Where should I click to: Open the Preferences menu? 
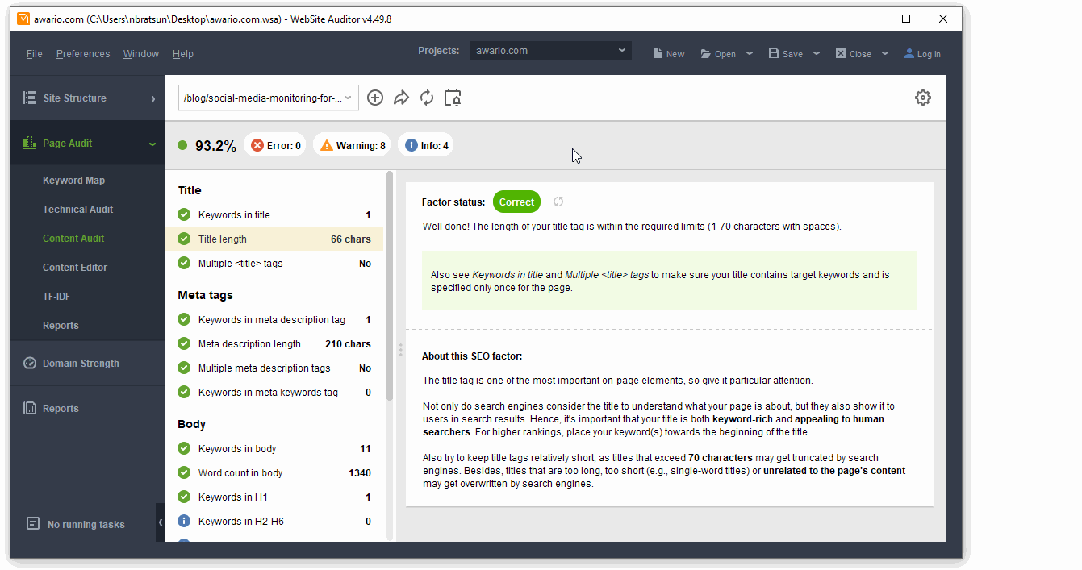coord(83,54)
